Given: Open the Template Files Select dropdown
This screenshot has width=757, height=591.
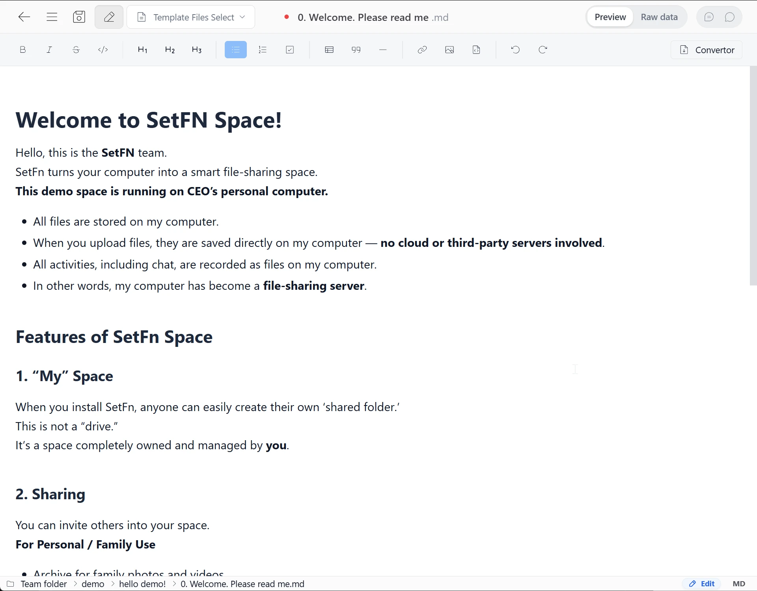Looking at the screenshot, I should point(191,17).
